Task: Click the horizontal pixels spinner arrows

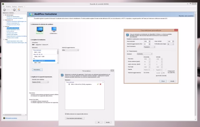Action: coord(149,41)
